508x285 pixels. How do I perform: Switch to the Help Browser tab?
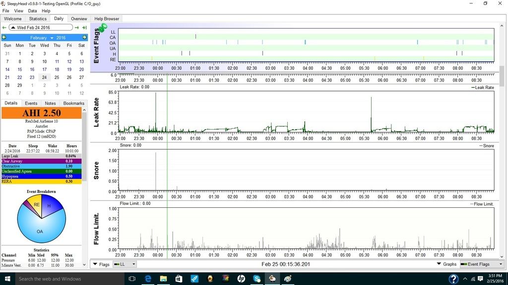[107, 19]
